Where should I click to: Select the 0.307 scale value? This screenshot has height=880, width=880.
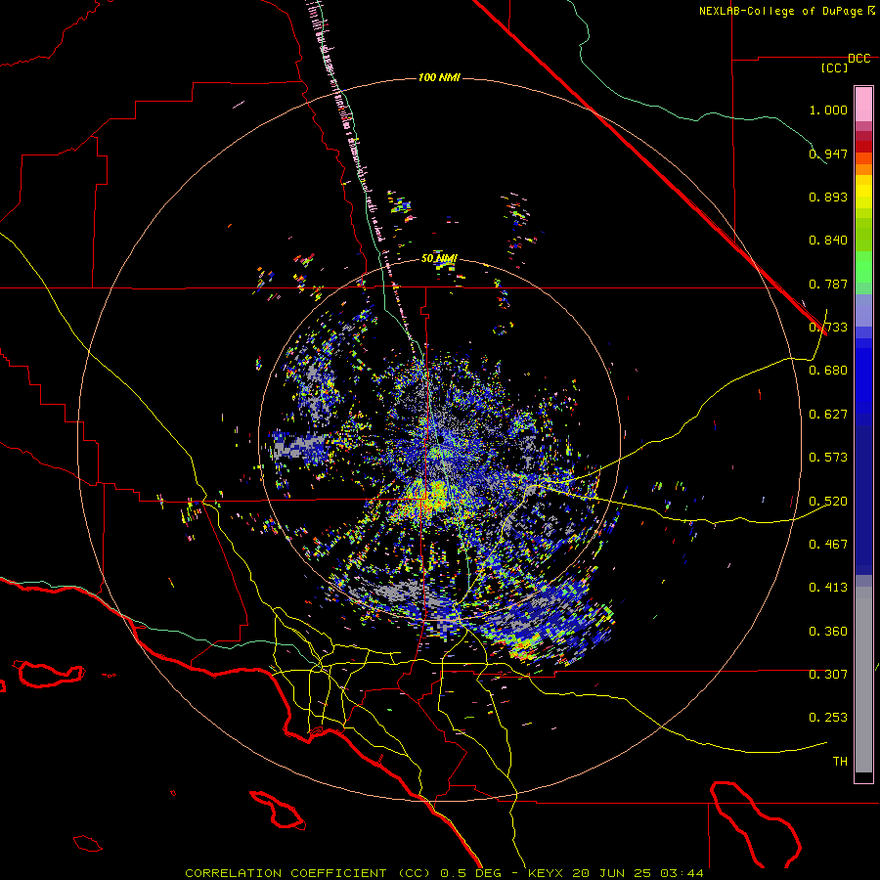coord(828,675)
